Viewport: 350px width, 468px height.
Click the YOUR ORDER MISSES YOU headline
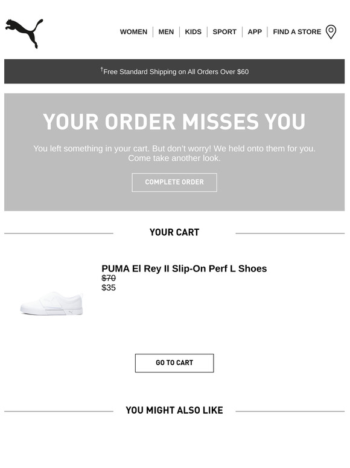click(174, 122)
